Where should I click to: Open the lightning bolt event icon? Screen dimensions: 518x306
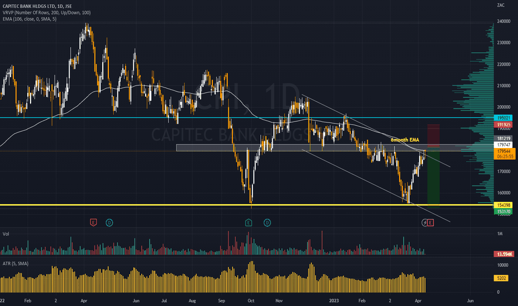(x=425, y=223)
